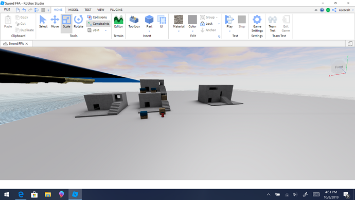Click the Lock button

tap(206, 24)
